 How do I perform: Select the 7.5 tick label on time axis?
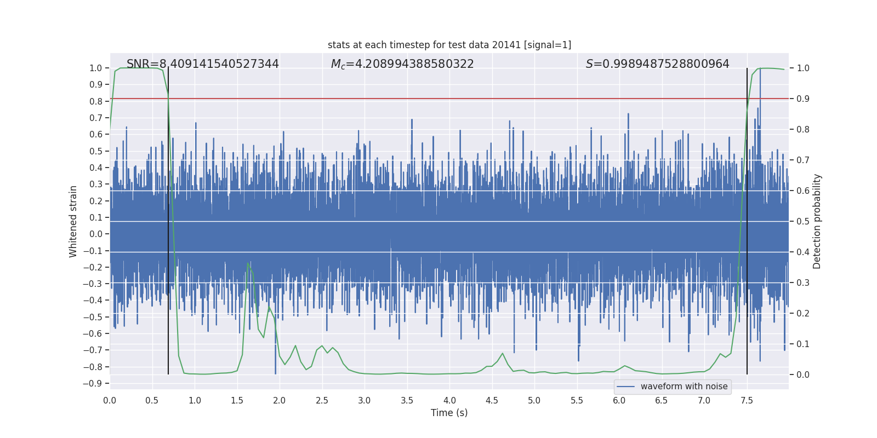747,400
